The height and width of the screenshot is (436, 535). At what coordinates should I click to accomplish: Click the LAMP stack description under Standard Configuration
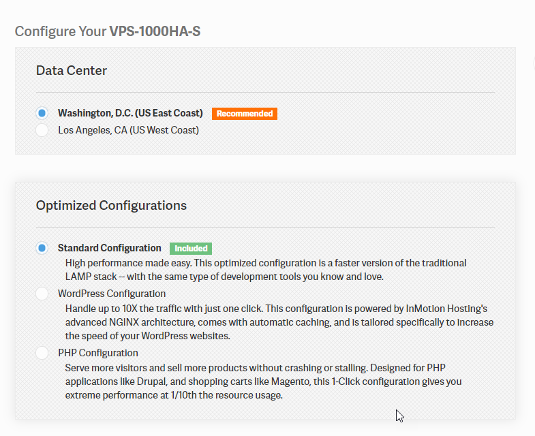pos(266,270)
